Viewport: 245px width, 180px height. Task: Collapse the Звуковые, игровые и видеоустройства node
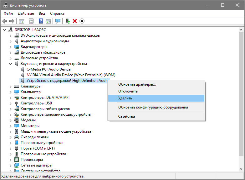11,64
